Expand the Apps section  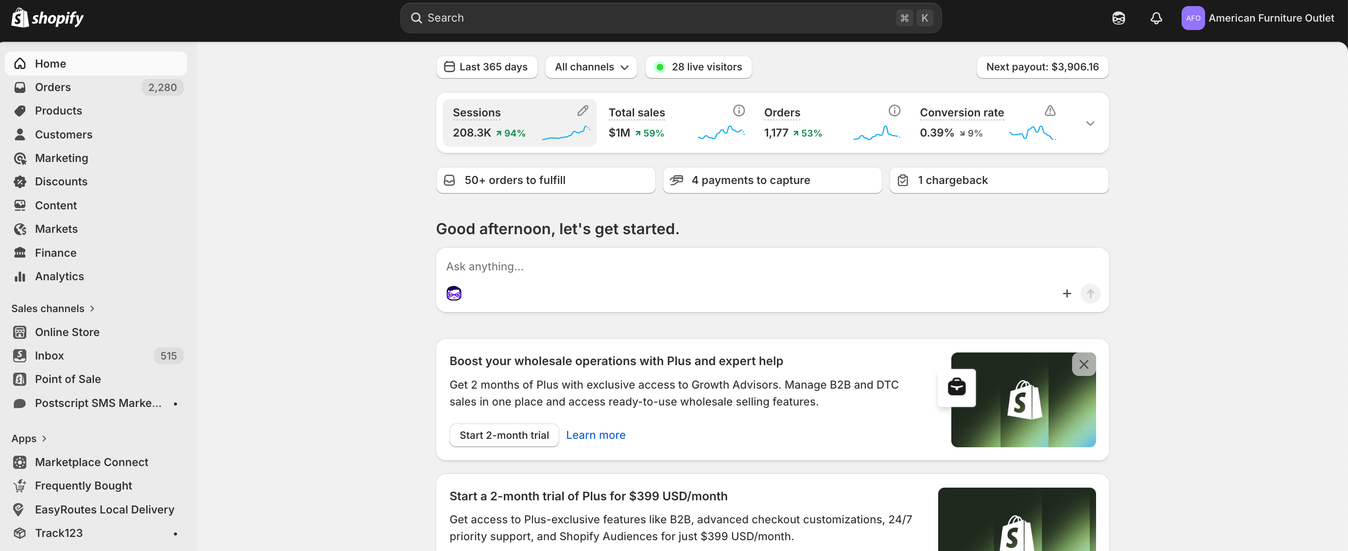tap(29, 439)
